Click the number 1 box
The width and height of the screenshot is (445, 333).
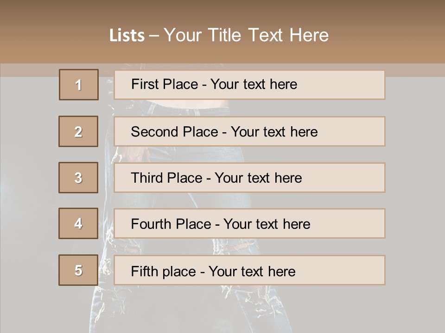pos(78,85)
